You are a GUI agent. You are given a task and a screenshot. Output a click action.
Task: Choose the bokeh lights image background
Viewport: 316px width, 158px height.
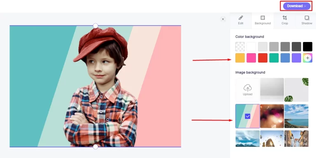coord(272,116)
